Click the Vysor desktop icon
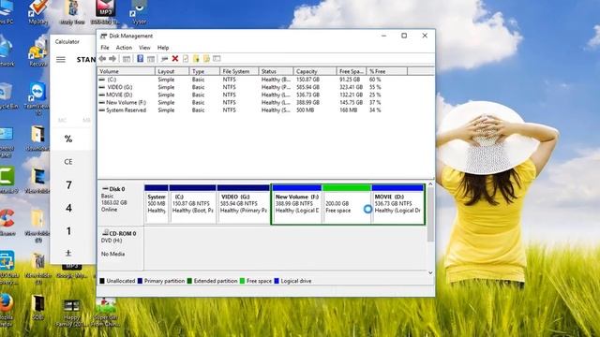The width and height of the screenshot is (600, 337). 140,12
